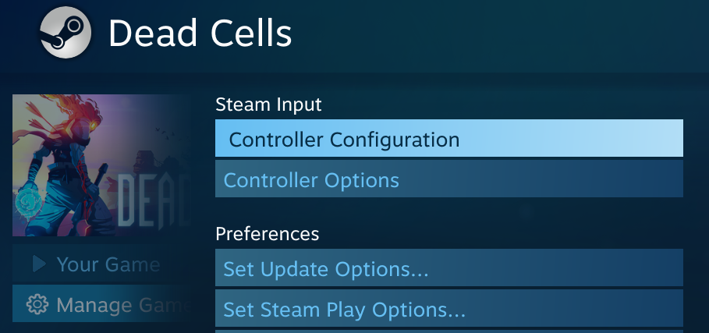The image size is (709, 333).
Task: Click the right end of the Set Update Options row
Action: 663,269
